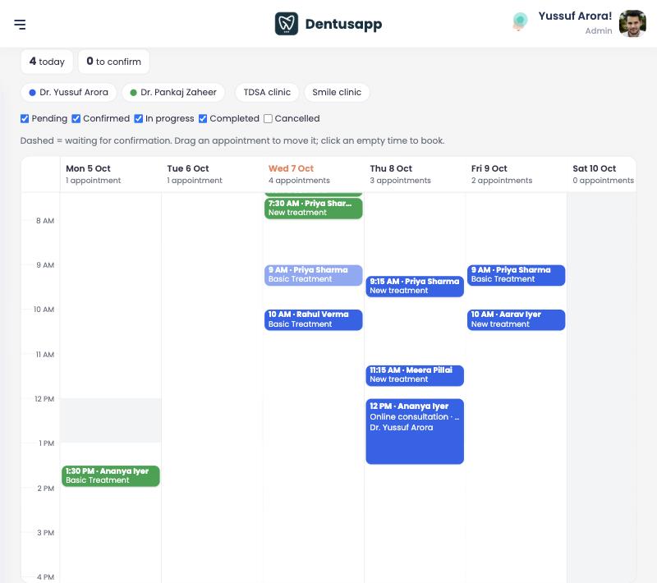Click the Dentusapp title text
Image resolution: width=657 pixels, height=583 pixels.
pyautogui.click(x=343, y=25)
